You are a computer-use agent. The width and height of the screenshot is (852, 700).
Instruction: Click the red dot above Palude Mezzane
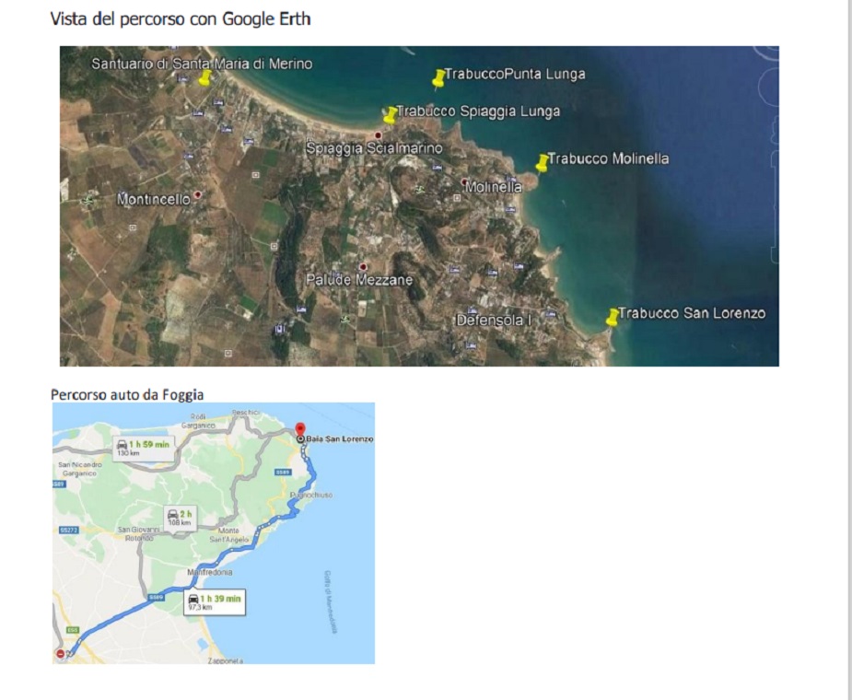point(363,266)
